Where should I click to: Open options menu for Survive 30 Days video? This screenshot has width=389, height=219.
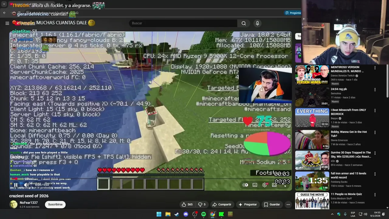click(x=375, y=153)
